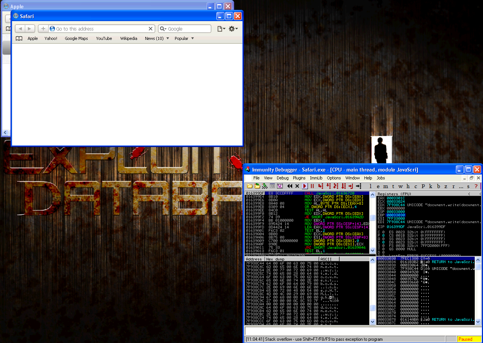Image resolution: width=483 pixels, height=343 pixels.
Task: Open the Jobs menu
Action: 381,178
